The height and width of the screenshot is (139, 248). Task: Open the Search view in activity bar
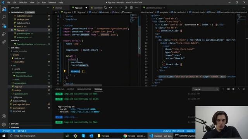pyautogui.click(x=4, y=17)
